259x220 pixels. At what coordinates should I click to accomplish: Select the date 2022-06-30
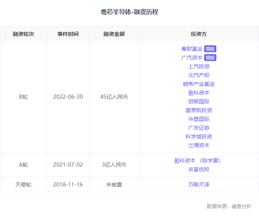pyautogui.click(x=68, y=97)
